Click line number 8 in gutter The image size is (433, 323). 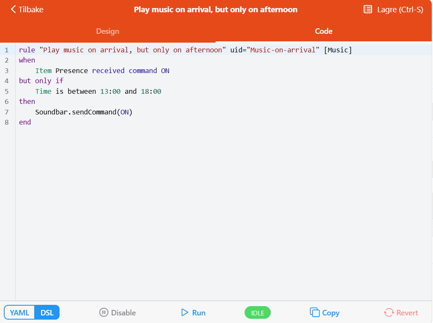click(x=7, y=122)
